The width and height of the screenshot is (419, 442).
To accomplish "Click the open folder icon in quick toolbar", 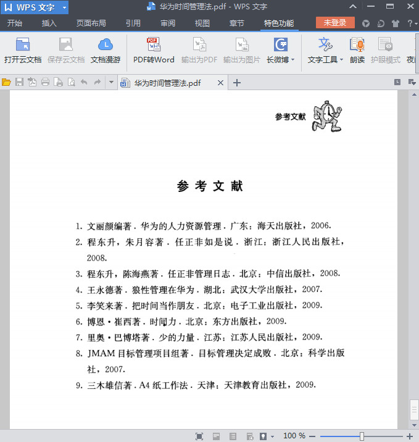I will (x=6, y=82).
